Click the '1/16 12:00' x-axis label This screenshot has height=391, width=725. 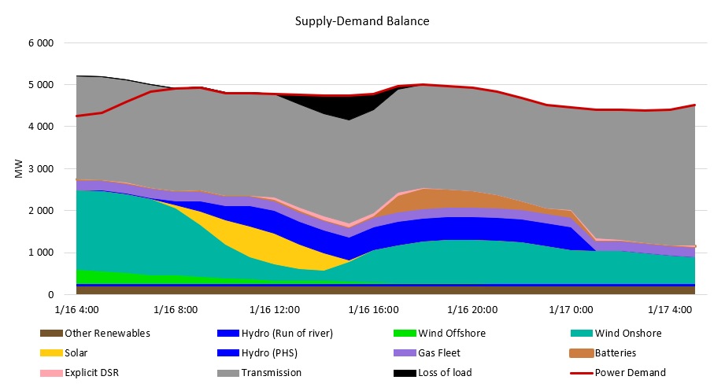point(275,310)
